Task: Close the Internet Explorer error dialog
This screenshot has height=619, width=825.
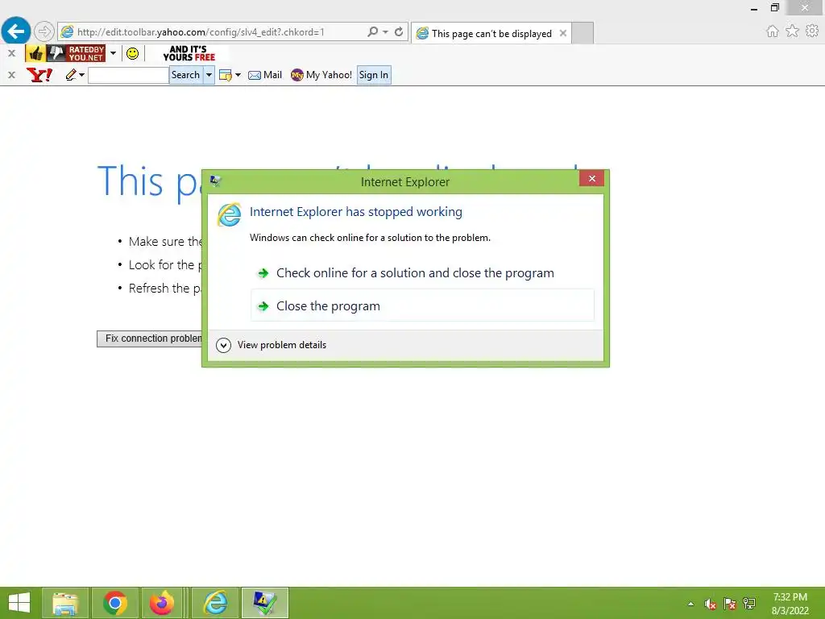Action: pyautogui.click(x=592, y=178)
